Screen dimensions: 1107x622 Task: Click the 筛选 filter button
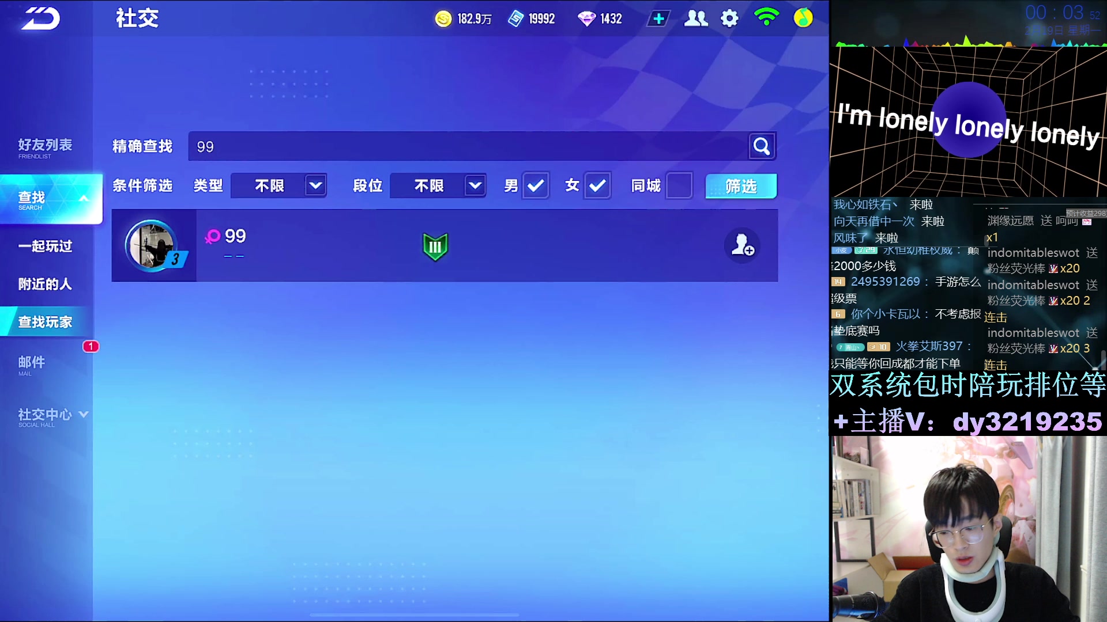pyautogui.click(x=741, y=186)
